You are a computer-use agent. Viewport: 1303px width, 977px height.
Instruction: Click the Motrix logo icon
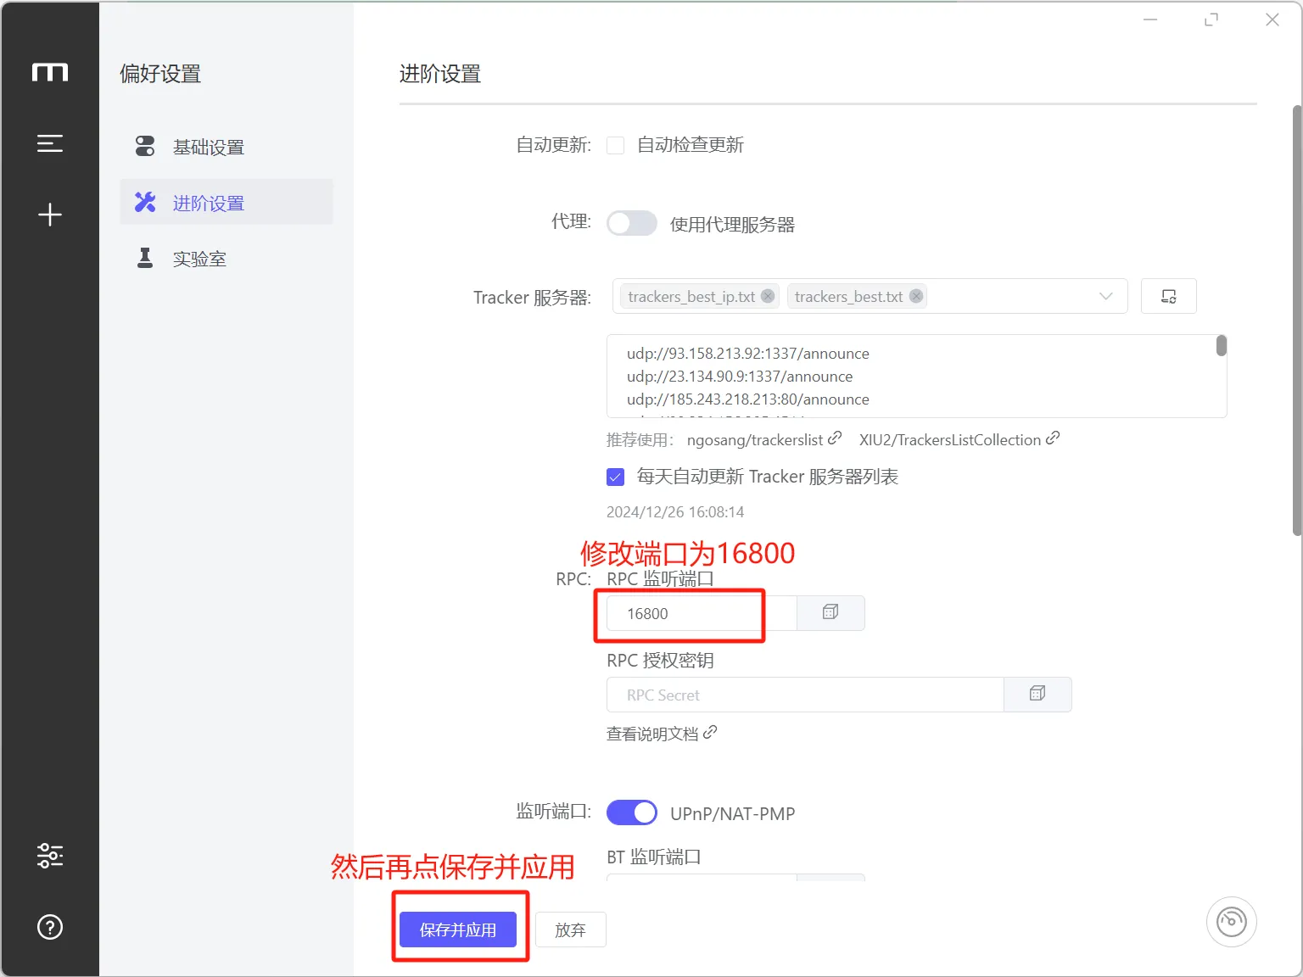(50, 72)
